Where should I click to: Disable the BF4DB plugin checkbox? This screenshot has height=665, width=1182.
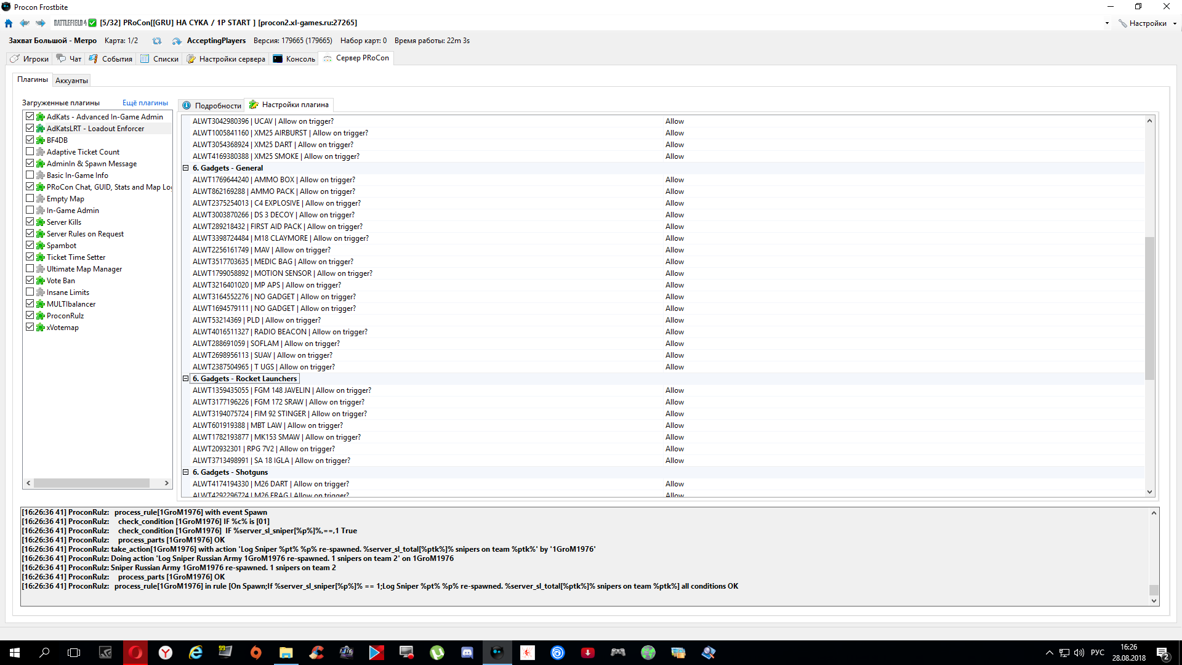pyautogui.click(x=30, y=140)
